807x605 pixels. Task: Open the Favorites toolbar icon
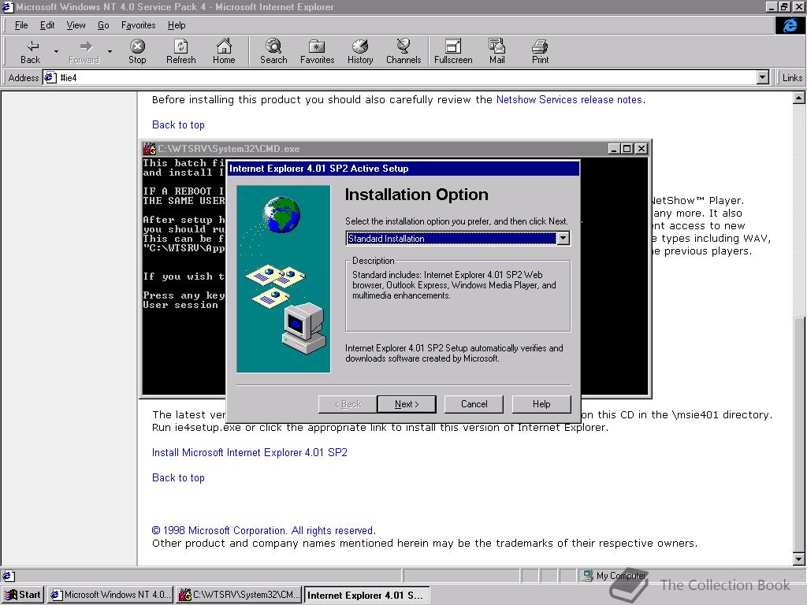(x=317, y=51)
